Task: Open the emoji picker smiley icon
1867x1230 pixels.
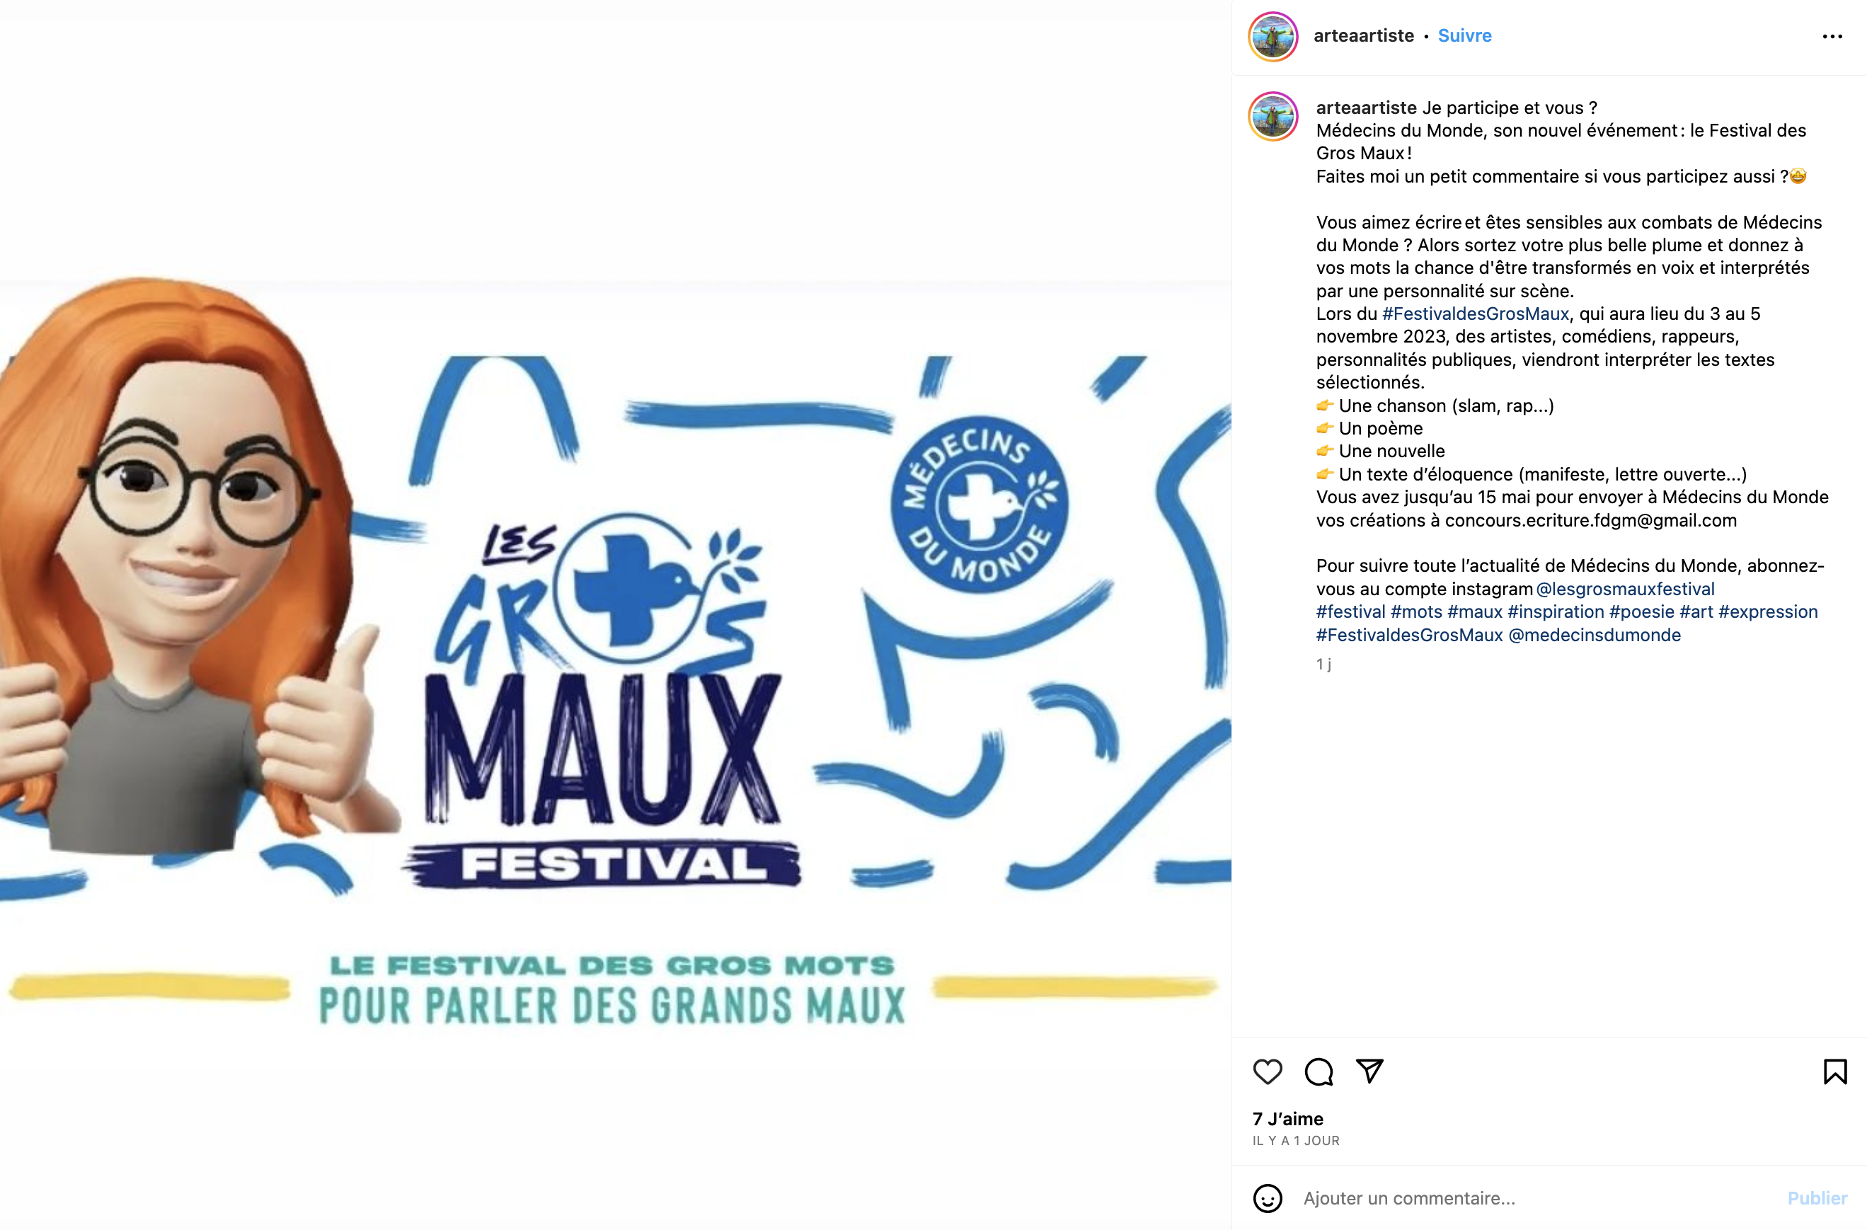Action: [x=1267, y=1198]
